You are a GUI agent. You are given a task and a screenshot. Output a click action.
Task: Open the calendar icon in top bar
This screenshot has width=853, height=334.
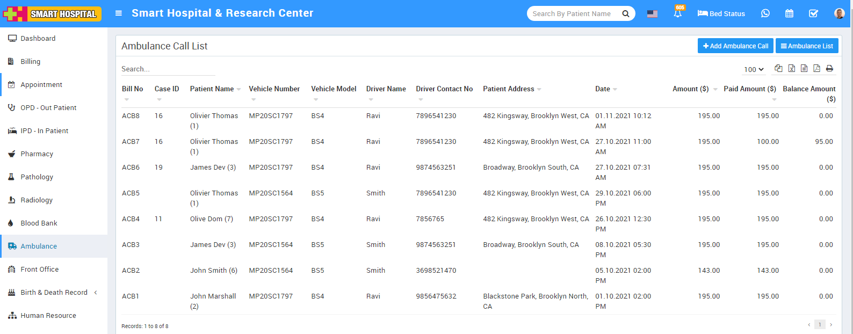(x=789, y=13)
